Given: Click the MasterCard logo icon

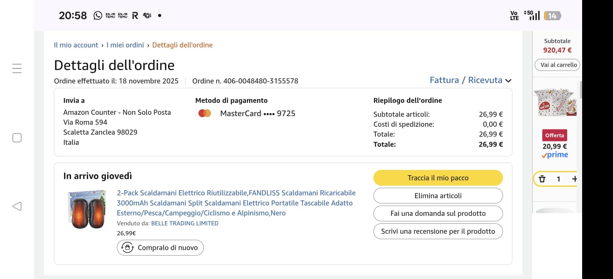Looking at the screenshot, I should tap(205, 113).
